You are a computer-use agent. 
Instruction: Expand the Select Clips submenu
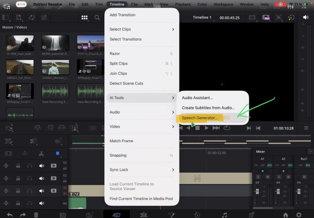(142, 29)
